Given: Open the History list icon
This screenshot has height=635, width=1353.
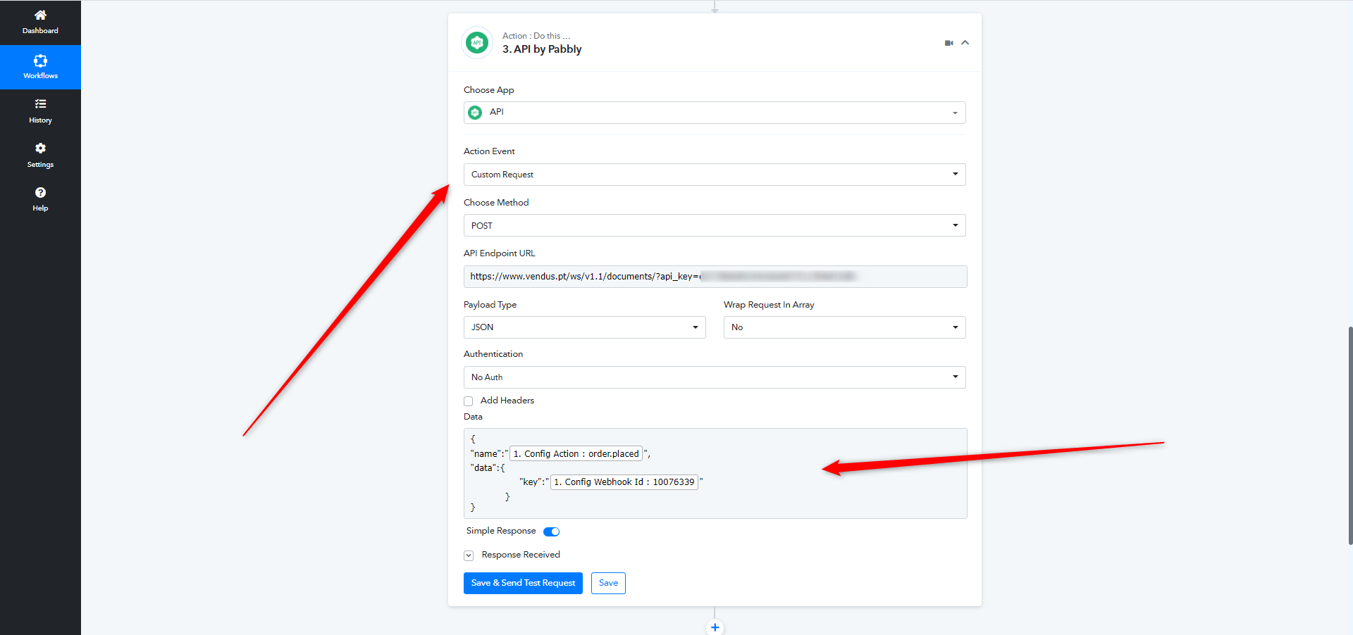Looking at the screenshot, I should click(x=40, y=104).
